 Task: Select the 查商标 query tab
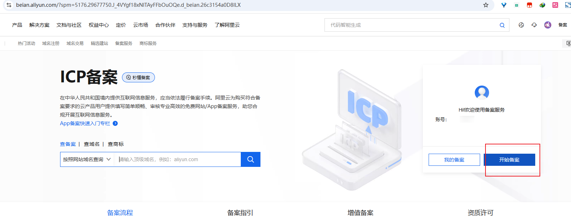coord(116,144)
